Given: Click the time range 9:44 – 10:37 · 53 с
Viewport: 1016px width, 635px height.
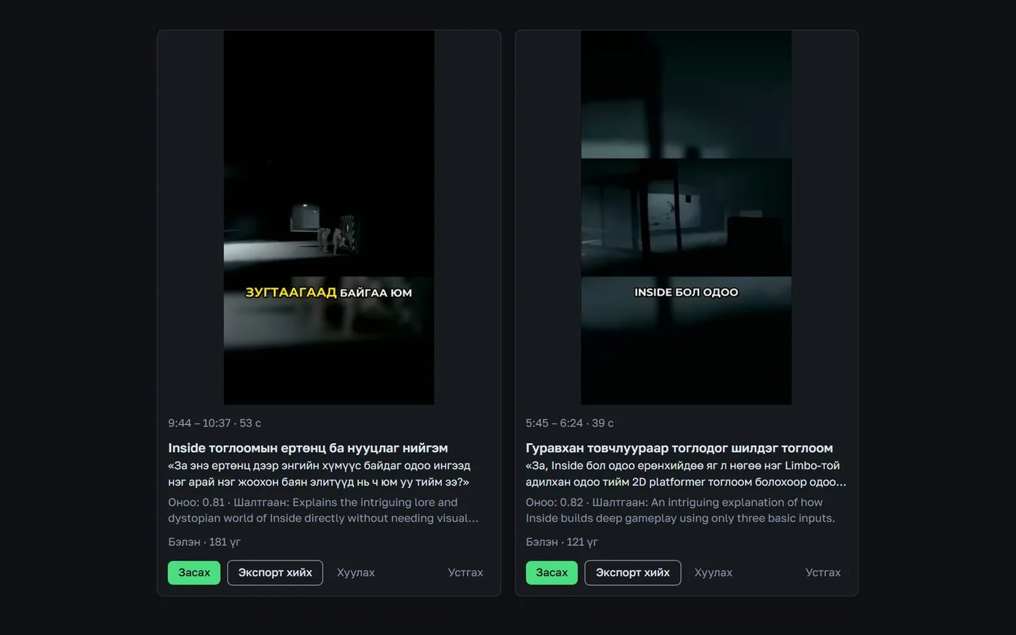Looking at the screenshot, I should [214, 423].
